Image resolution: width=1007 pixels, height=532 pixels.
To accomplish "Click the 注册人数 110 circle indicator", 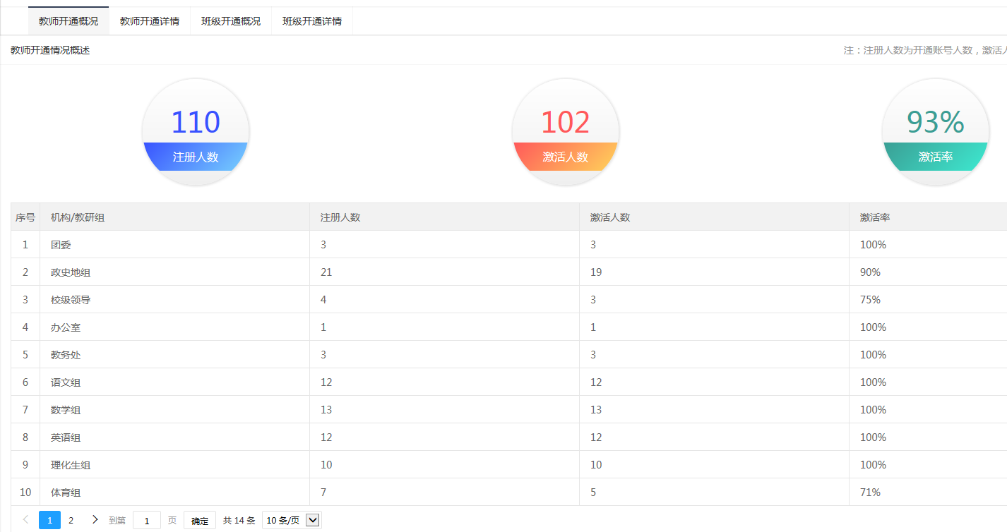I will 196,132.
